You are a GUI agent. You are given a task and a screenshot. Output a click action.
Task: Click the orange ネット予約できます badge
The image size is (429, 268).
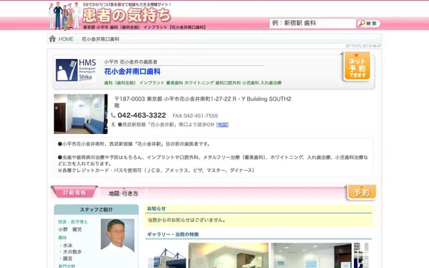(x=357, y=66)
